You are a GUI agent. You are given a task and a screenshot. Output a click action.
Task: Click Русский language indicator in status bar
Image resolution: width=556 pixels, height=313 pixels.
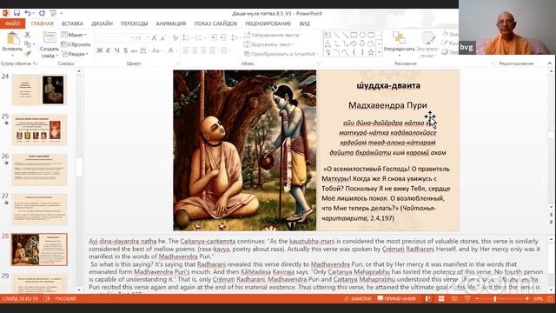(65, 299)
